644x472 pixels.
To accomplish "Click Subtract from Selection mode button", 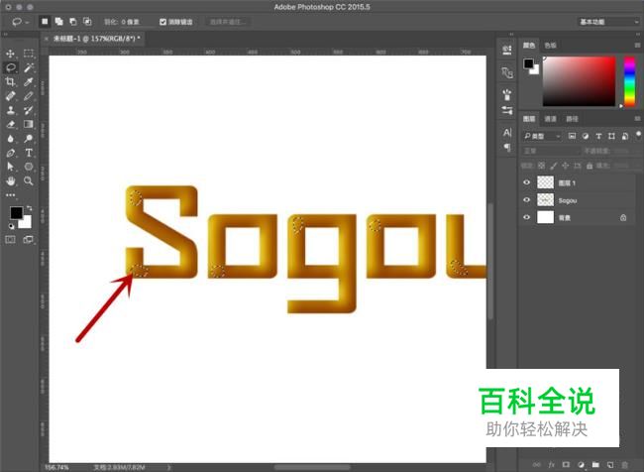I will [x=73, y=22].
